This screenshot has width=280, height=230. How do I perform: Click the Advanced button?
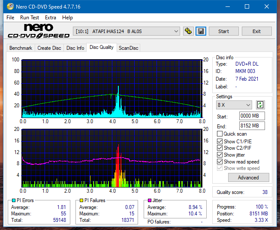(248, 178)
